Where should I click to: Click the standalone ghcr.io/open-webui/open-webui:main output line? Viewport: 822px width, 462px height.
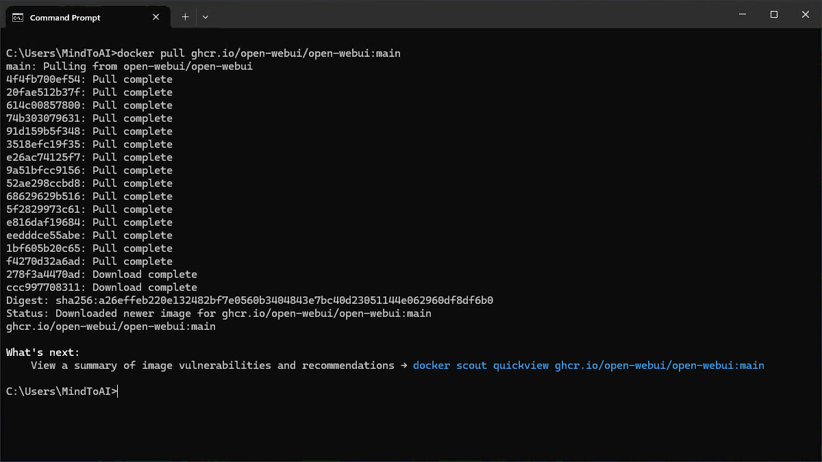pyautogui.click(x=111, y=326)
